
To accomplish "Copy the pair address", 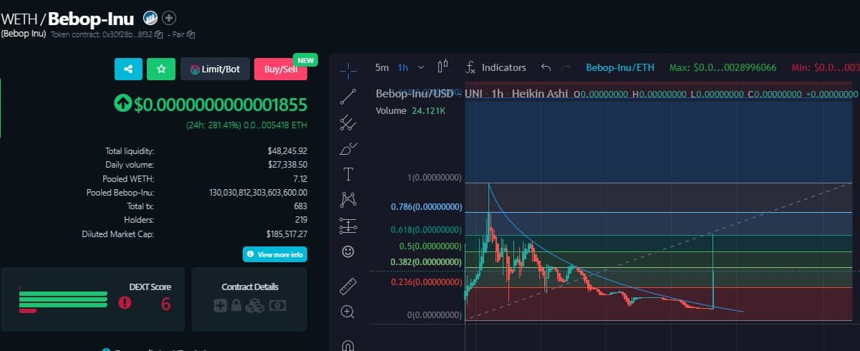I will tap(191, 34).
